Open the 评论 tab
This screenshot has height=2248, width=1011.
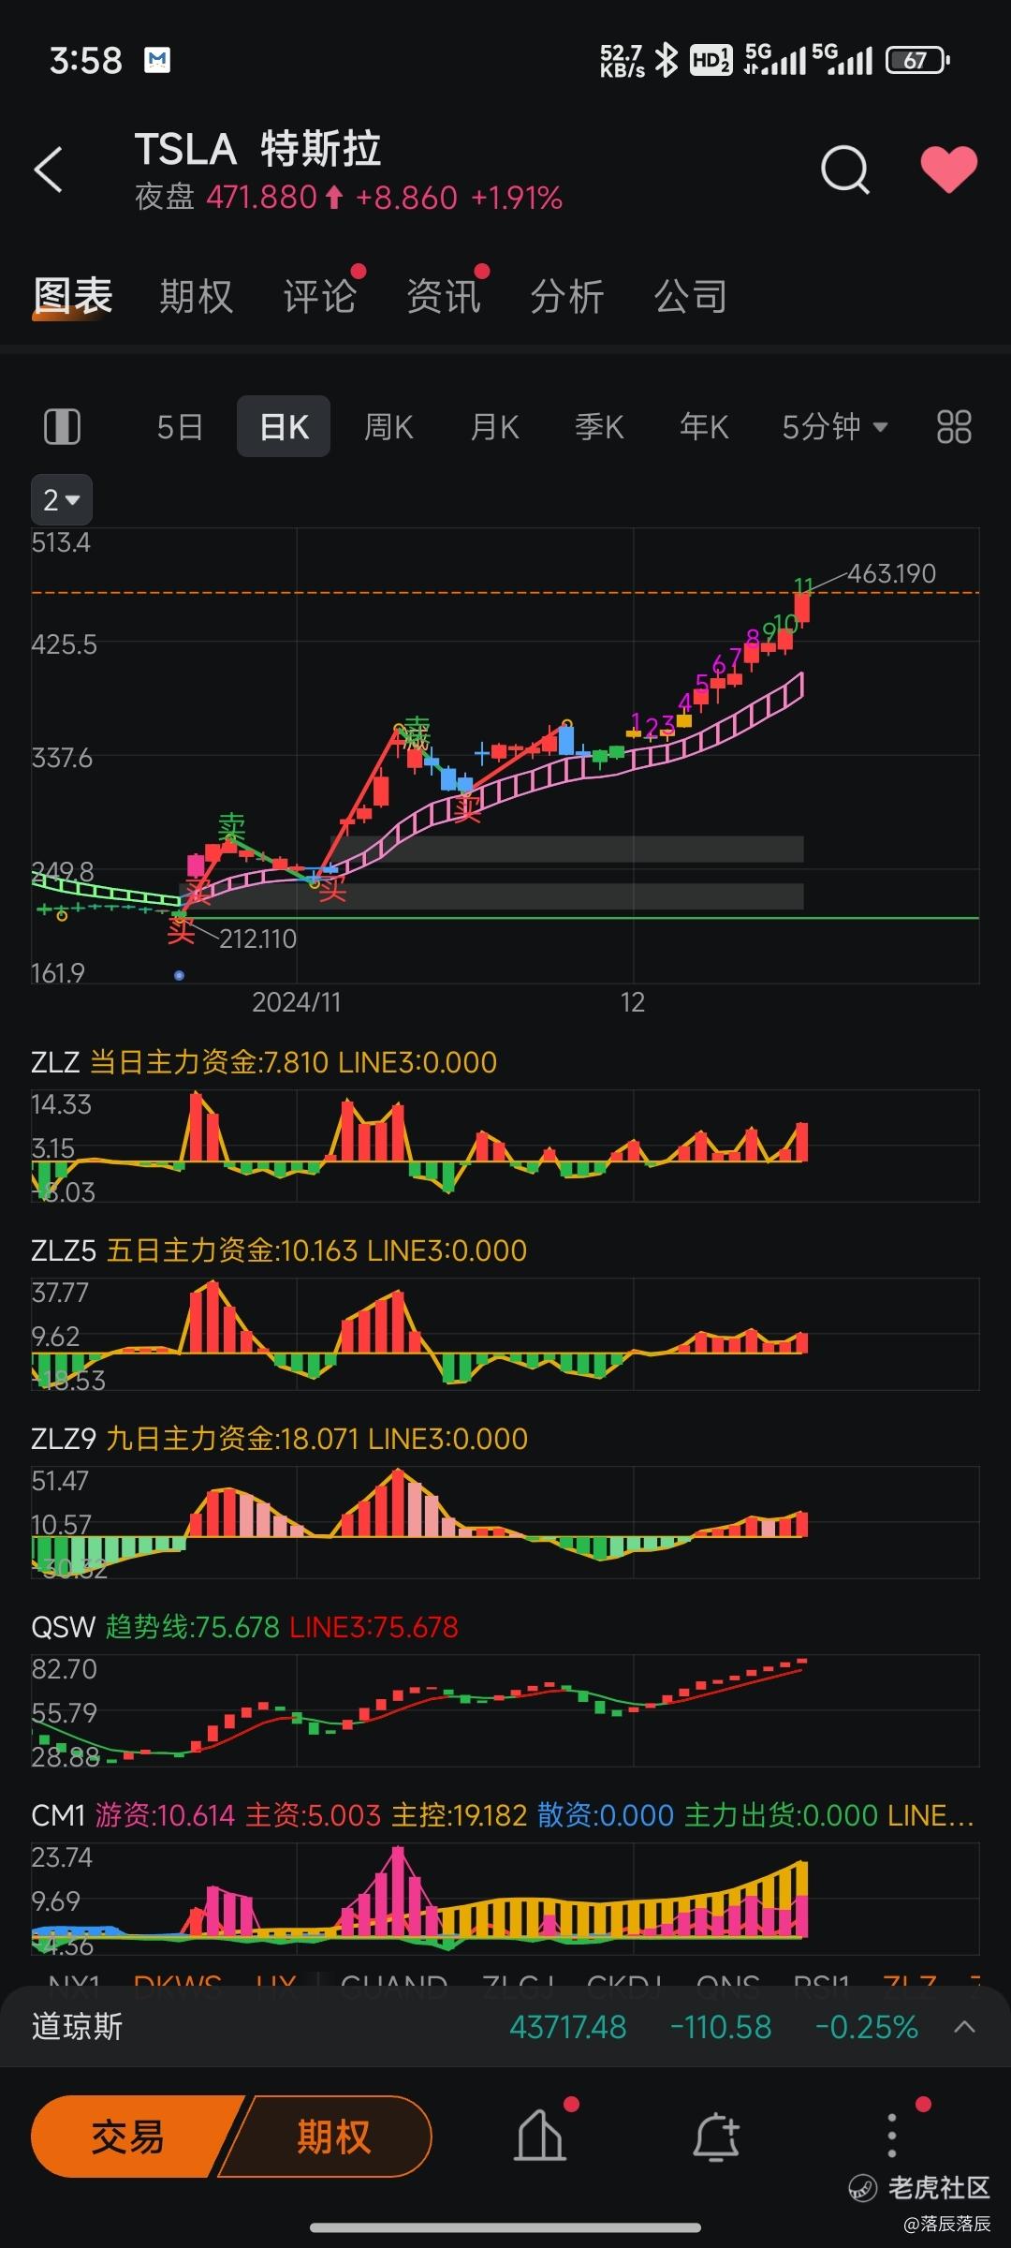click(320, 297)
